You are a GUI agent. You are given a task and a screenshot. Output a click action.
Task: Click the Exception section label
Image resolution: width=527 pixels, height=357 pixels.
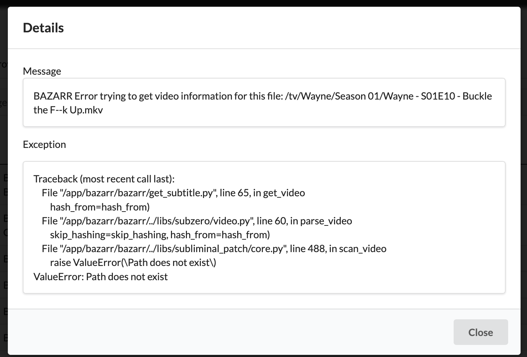pos(44,144)
